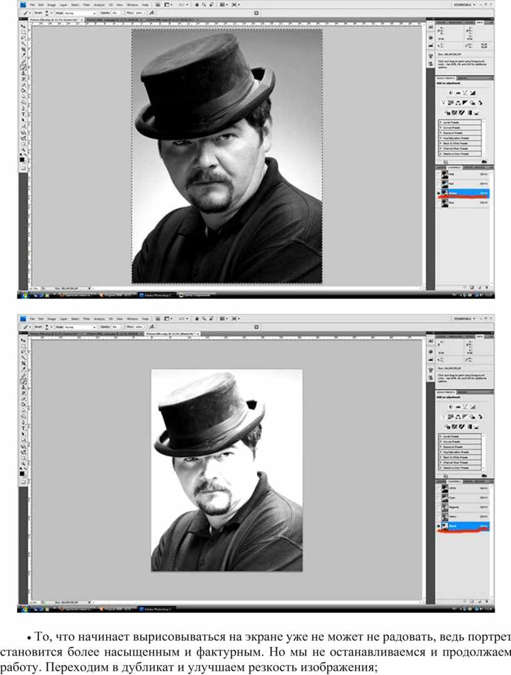511x675 pixels.
Task: Add a Levels adjustment in upper window
Action: tap(458, 93)
